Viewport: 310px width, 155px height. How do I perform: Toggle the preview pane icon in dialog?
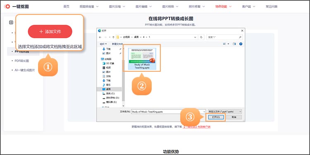tap(234, 44)
